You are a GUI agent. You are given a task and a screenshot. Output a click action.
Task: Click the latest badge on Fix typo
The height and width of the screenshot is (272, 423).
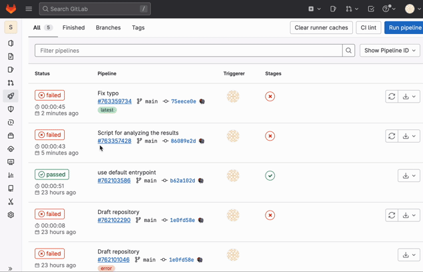[x=107, y=110]
